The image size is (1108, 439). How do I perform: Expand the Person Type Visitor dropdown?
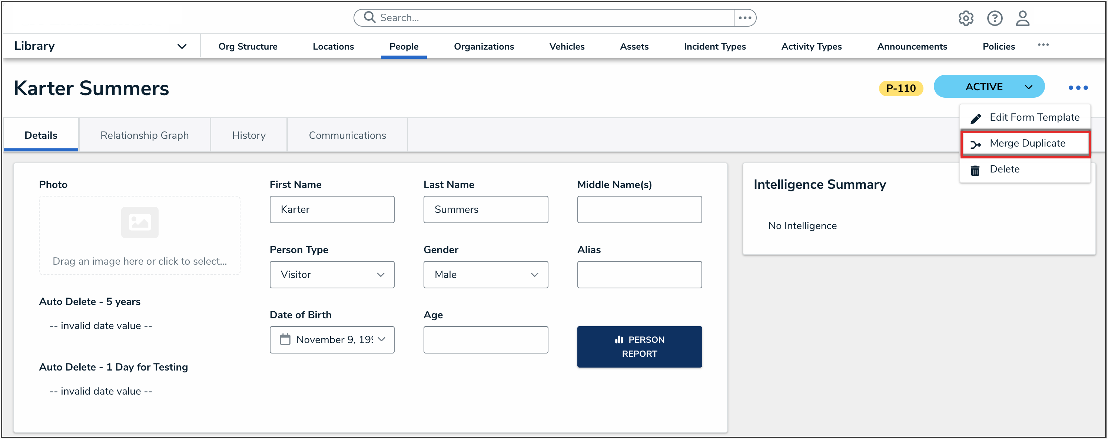pos(332,275)
